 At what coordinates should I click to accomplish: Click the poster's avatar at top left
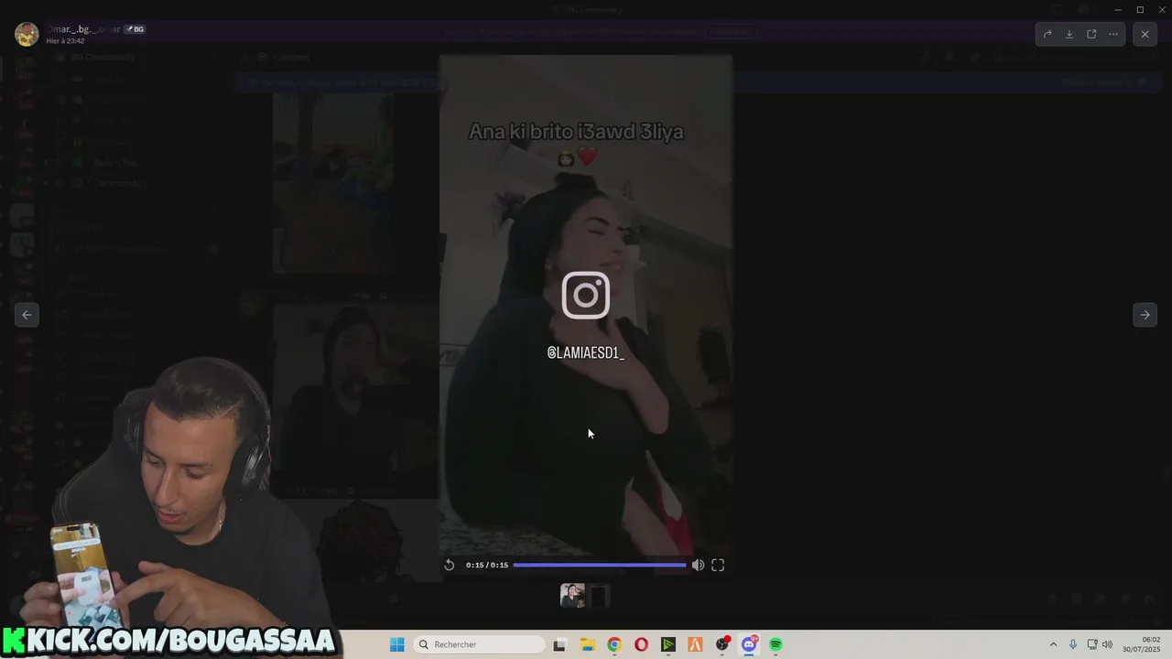click(x=27, y=34)
